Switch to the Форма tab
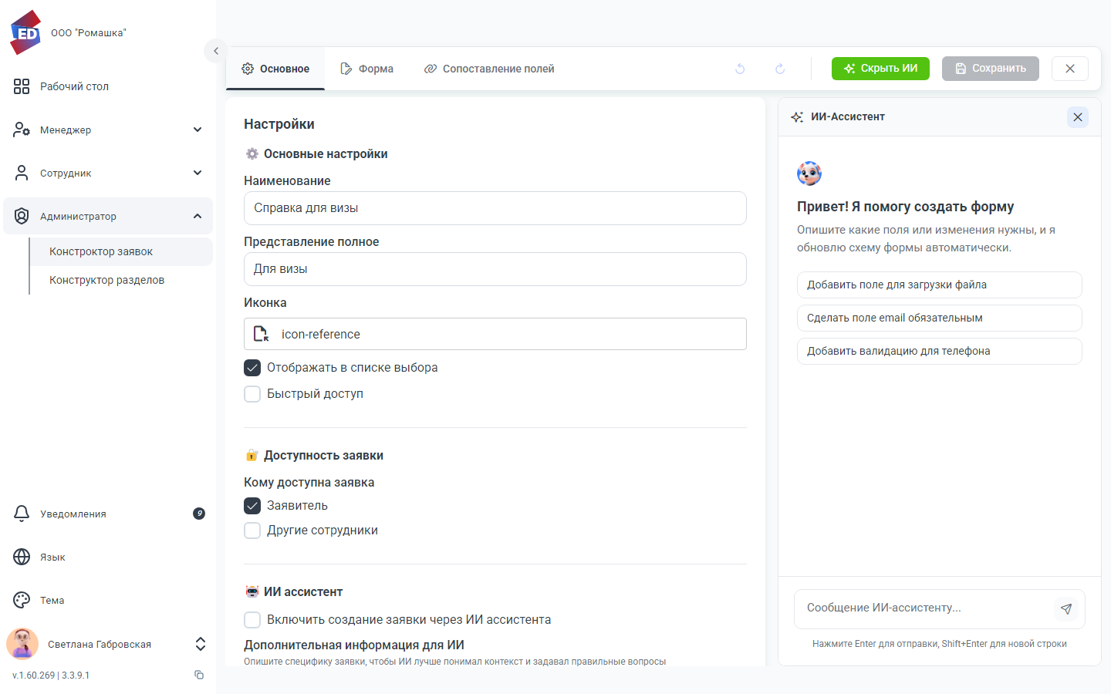The height and width of the screenshot is (694, 1111). coord(366,69)
